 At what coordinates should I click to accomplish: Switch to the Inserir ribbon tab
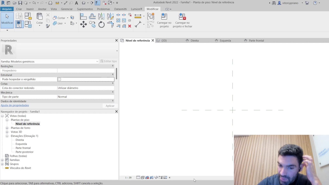(x=30, y=9)
